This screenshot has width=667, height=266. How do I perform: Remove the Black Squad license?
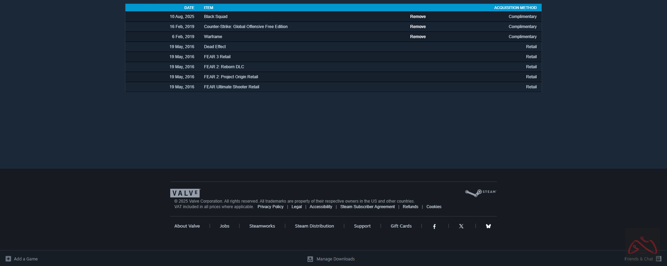click(x=418, y=17)
